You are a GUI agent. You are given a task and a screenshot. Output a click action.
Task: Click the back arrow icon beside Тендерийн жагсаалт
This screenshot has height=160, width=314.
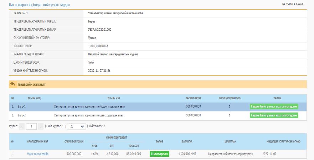click(12, 84)
